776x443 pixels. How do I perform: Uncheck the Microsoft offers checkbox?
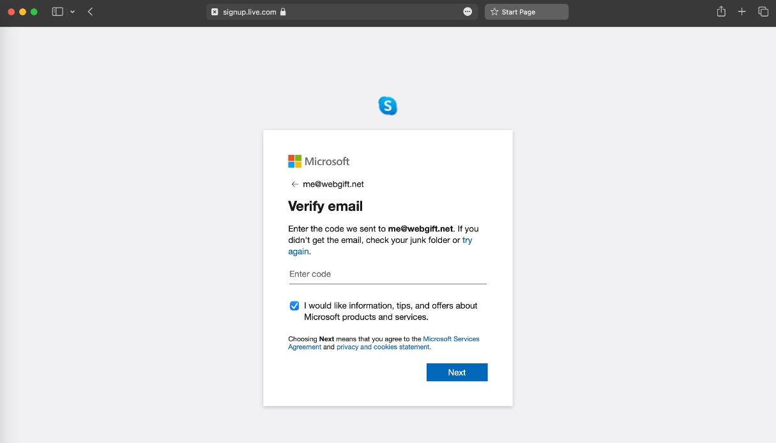(294, 306)
